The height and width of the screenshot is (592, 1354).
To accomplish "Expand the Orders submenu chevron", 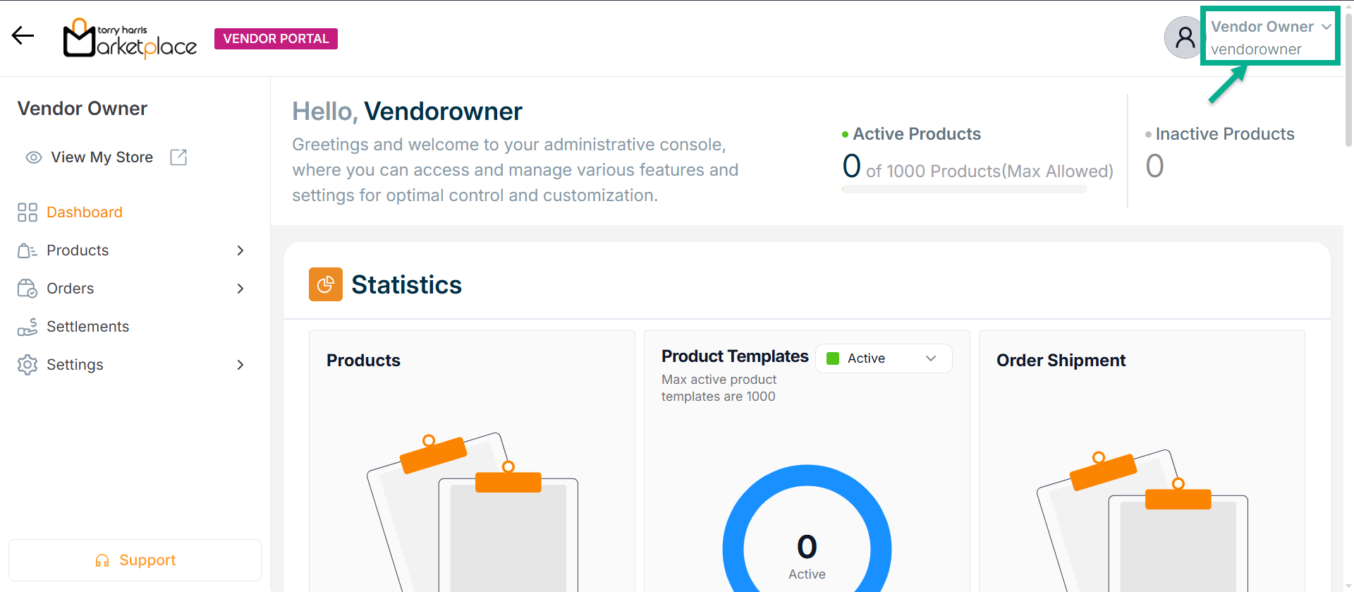I will (240, 289).
